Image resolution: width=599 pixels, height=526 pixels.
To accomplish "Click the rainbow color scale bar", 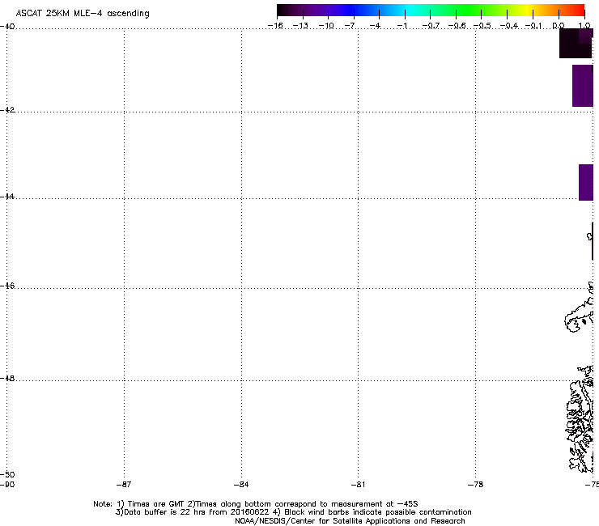I will [x=431, y=10].
